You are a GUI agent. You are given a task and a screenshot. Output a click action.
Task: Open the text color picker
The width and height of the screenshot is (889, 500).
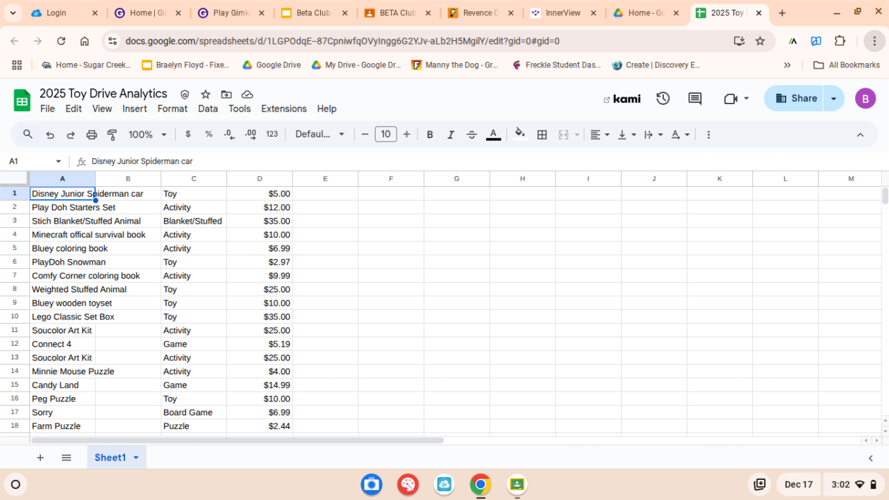(x=493, y=135)
